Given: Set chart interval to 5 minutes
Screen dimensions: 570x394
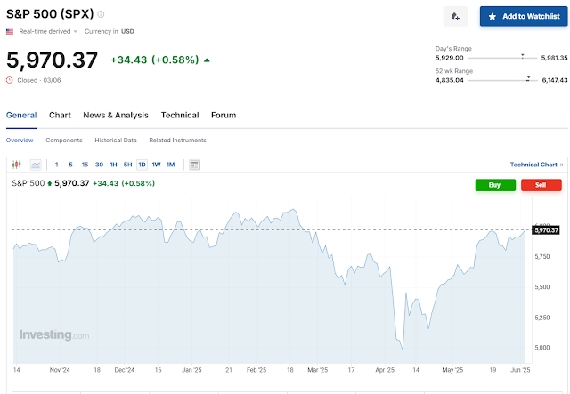Looking at the screenshot, I should [x=70, y=165].
